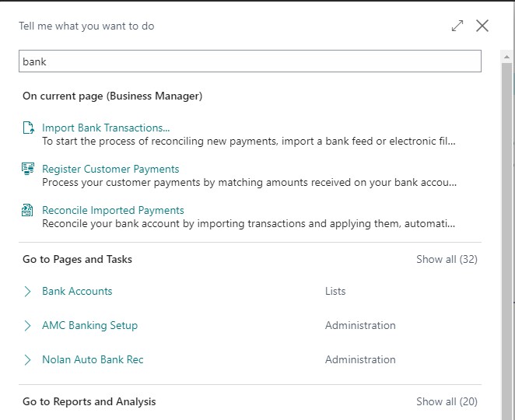Viewport: 515px width, 420px height.
Task: Click the Register Customer Payments icon
Action: (28, 170)
